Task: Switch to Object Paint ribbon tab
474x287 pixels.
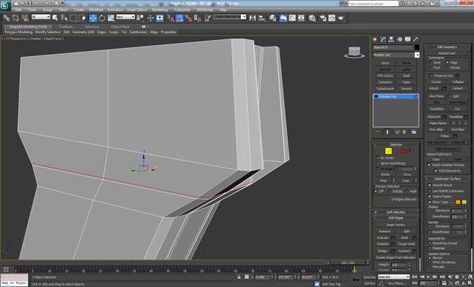Action: pyautogui.click(x=120, y=27)
